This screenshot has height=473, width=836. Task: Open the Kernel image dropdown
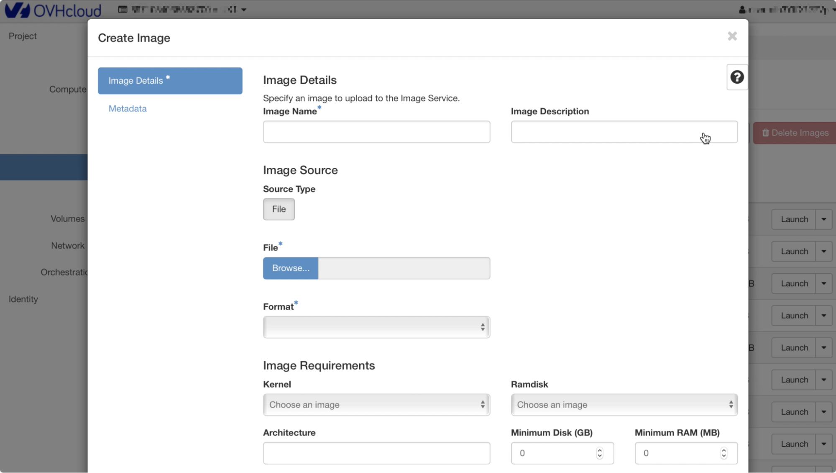click(x=376, y=404)
